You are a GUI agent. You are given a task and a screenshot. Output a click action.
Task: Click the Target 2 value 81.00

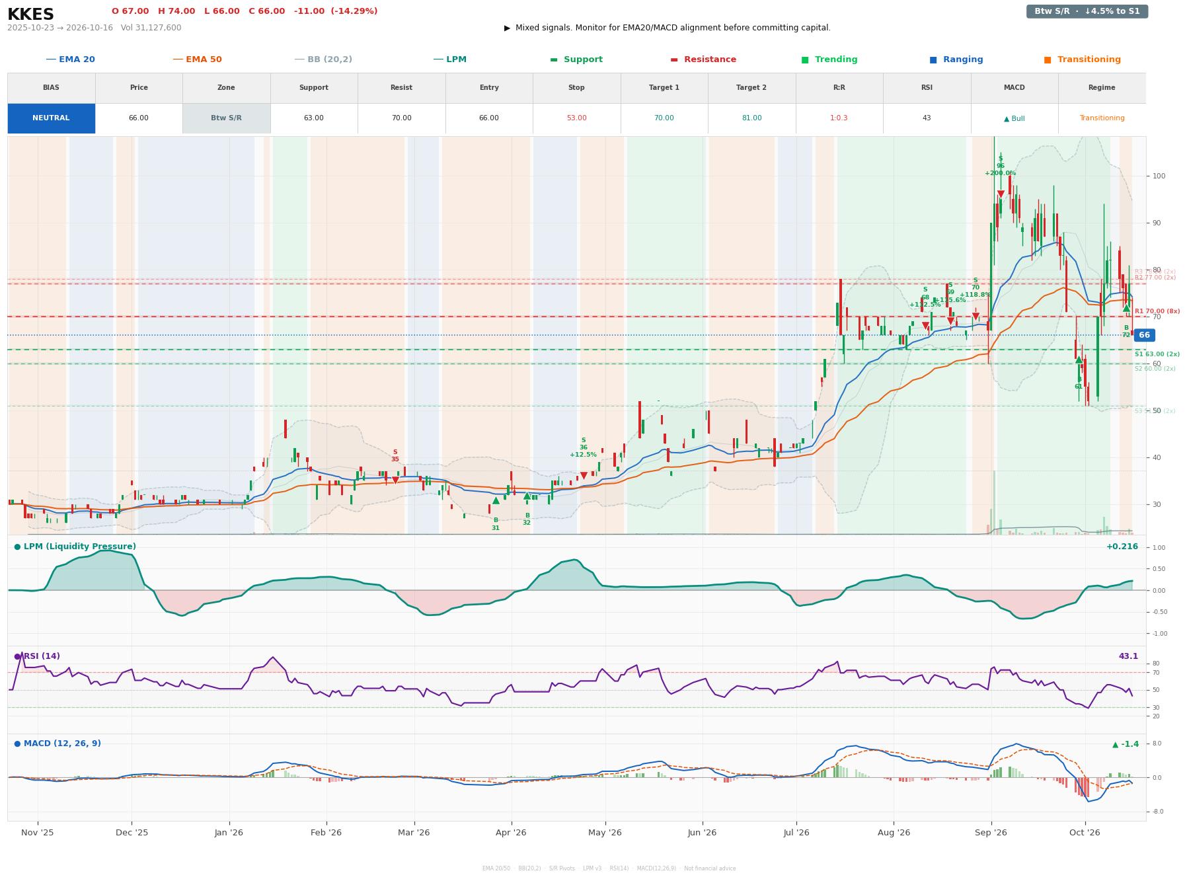(751, 118)
